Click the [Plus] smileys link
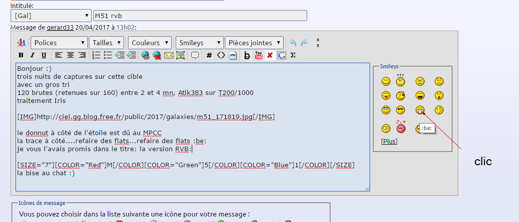The image size is (519, 222). (390, 142)
